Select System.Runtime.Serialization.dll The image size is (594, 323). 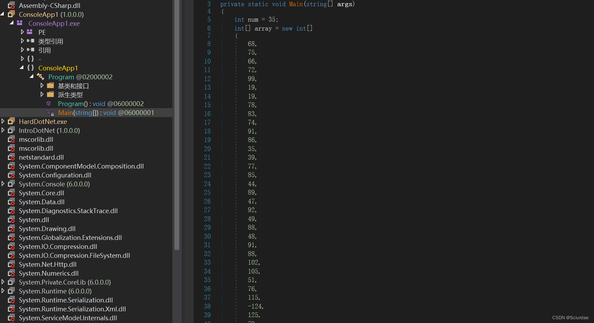66,300
